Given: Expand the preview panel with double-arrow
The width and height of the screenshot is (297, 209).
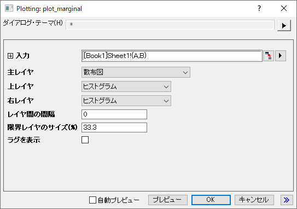Looking at the screenshot, I should [x=286, y=200].
